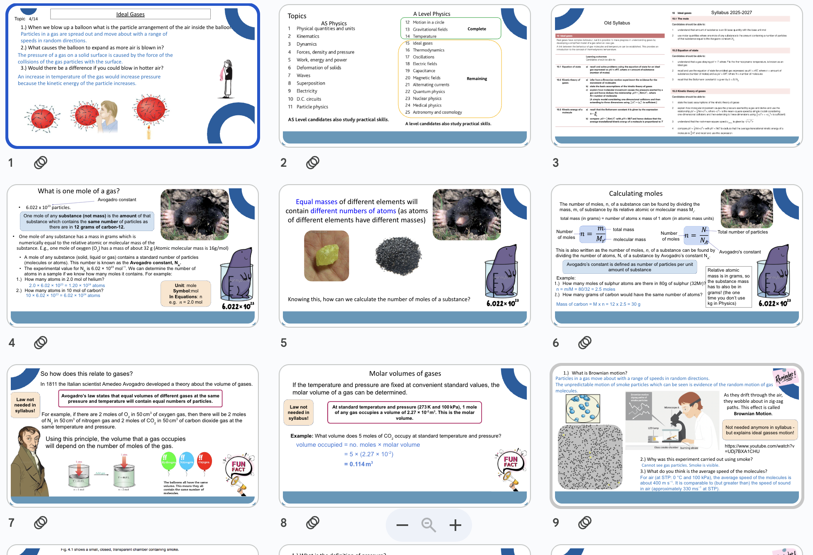
Task: Select the What is one mole slide
Action: click(133, 256)
